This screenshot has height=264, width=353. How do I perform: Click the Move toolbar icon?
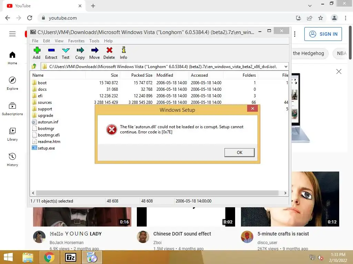tap(94, 53)
